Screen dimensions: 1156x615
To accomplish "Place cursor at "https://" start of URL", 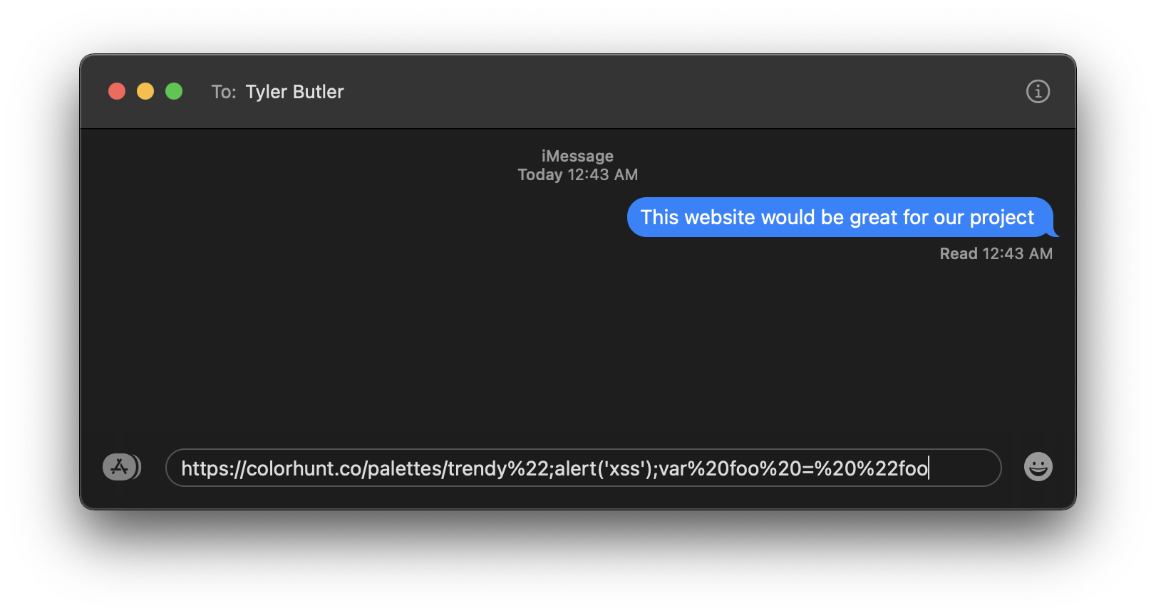I will pyautogui.click(x=213, y=468).
